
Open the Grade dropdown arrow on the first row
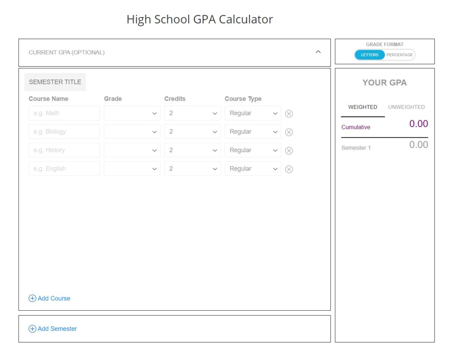coord(154,113)
